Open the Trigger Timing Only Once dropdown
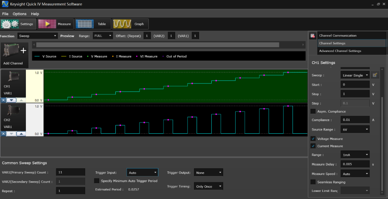This screenshot has width=388, height=199. coord(208,186)
